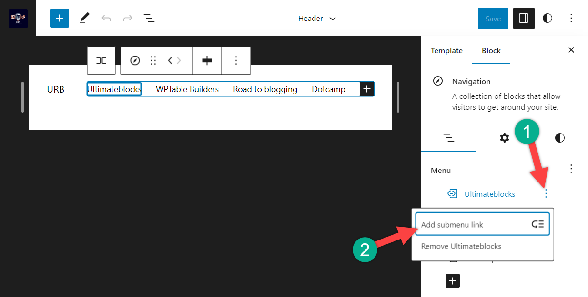Choose Add submenu link
Screen dimensions: 588x297
483,225
